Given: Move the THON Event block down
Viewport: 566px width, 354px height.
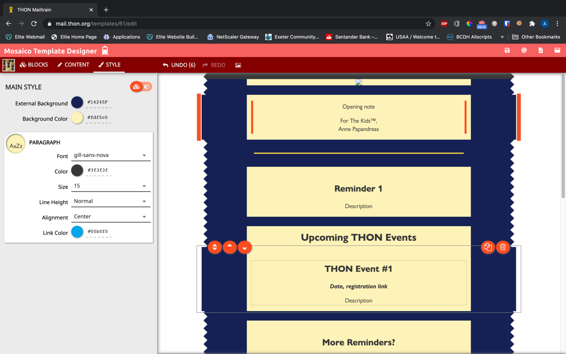Looking at the screenshot, I should click(x=245, y=247).
